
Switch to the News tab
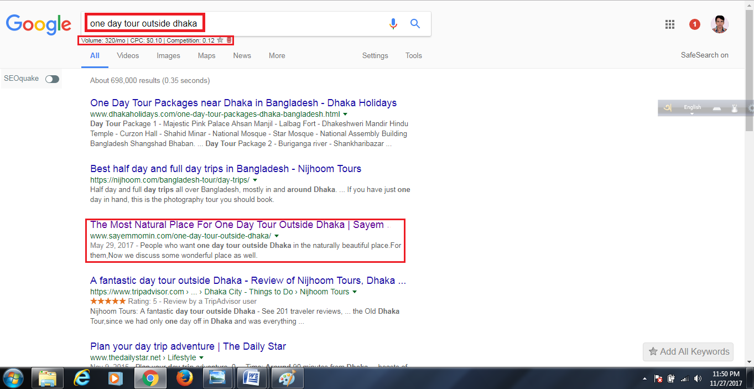(x=242, y=55)
